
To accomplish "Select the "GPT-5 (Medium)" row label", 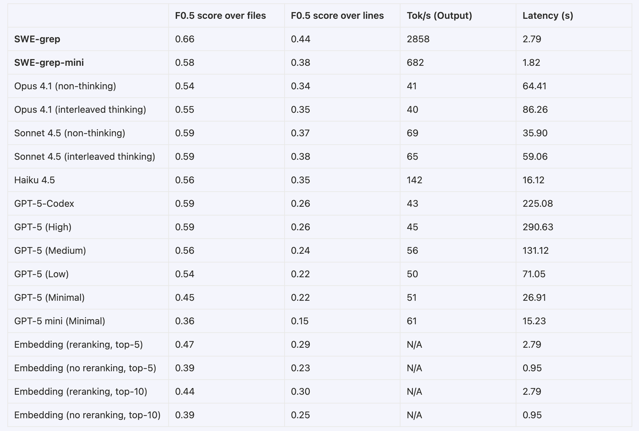I will [50, 251].
